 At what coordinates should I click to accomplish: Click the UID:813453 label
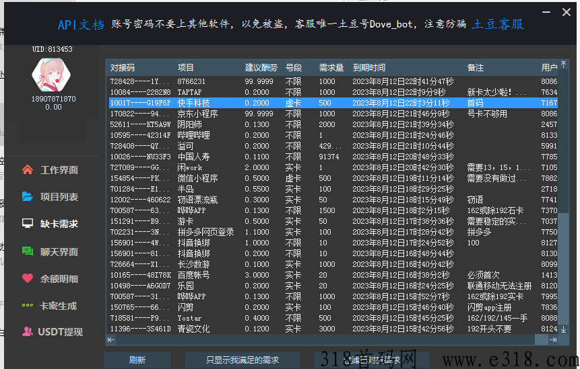52,49
